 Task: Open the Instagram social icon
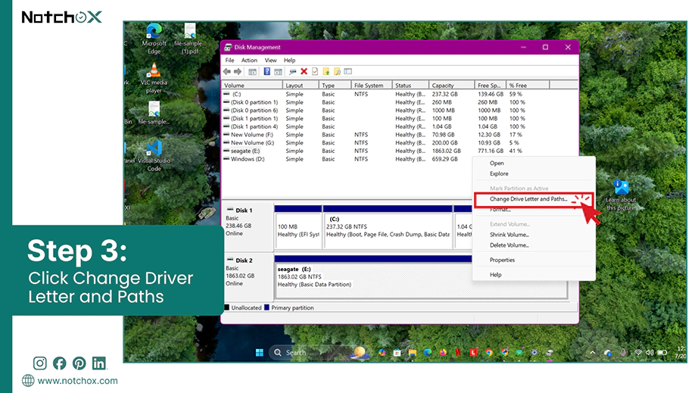pos(39,363)
